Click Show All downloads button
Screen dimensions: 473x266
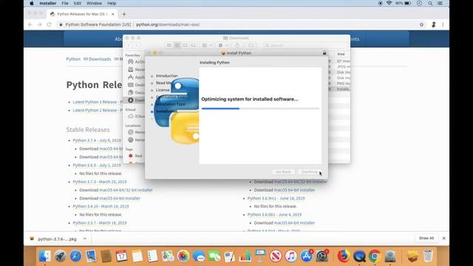[x=426, y=238]
